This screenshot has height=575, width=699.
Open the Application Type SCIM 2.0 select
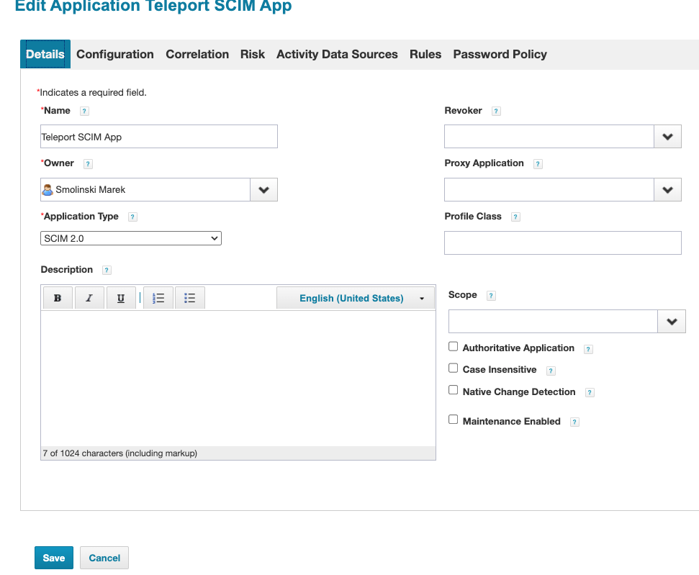tap(131, 238)
